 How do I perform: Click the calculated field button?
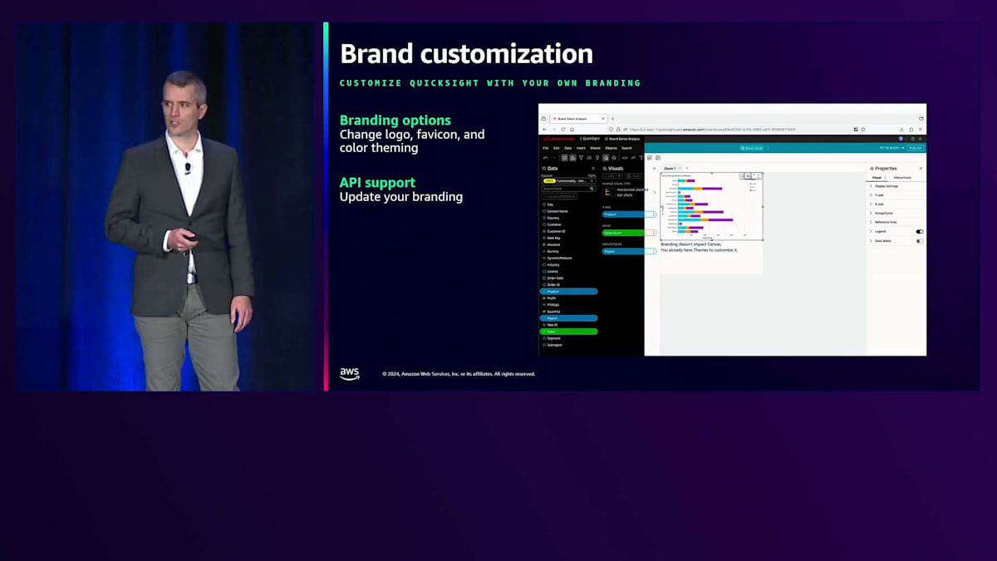pyautogui.click(x=559, y=196)
